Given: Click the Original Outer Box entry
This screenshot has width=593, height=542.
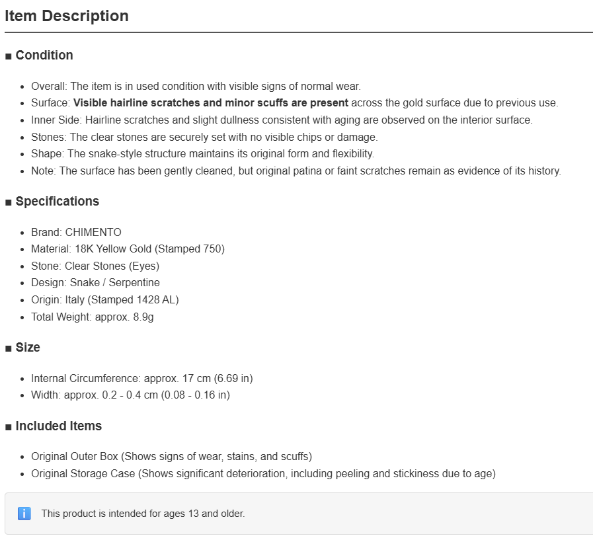Looking at the screenshot, I should pyautogui.click(x=171, y=457).
